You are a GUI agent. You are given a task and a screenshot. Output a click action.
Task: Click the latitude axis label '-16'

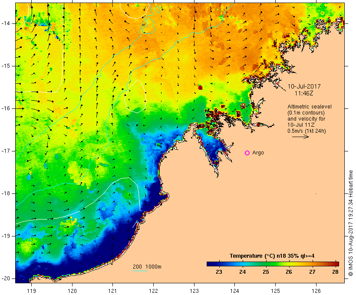6,108
